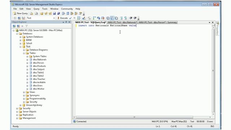
Task: Click Connect icon in Object Explorer toolbar
Action: coord(14,26)
